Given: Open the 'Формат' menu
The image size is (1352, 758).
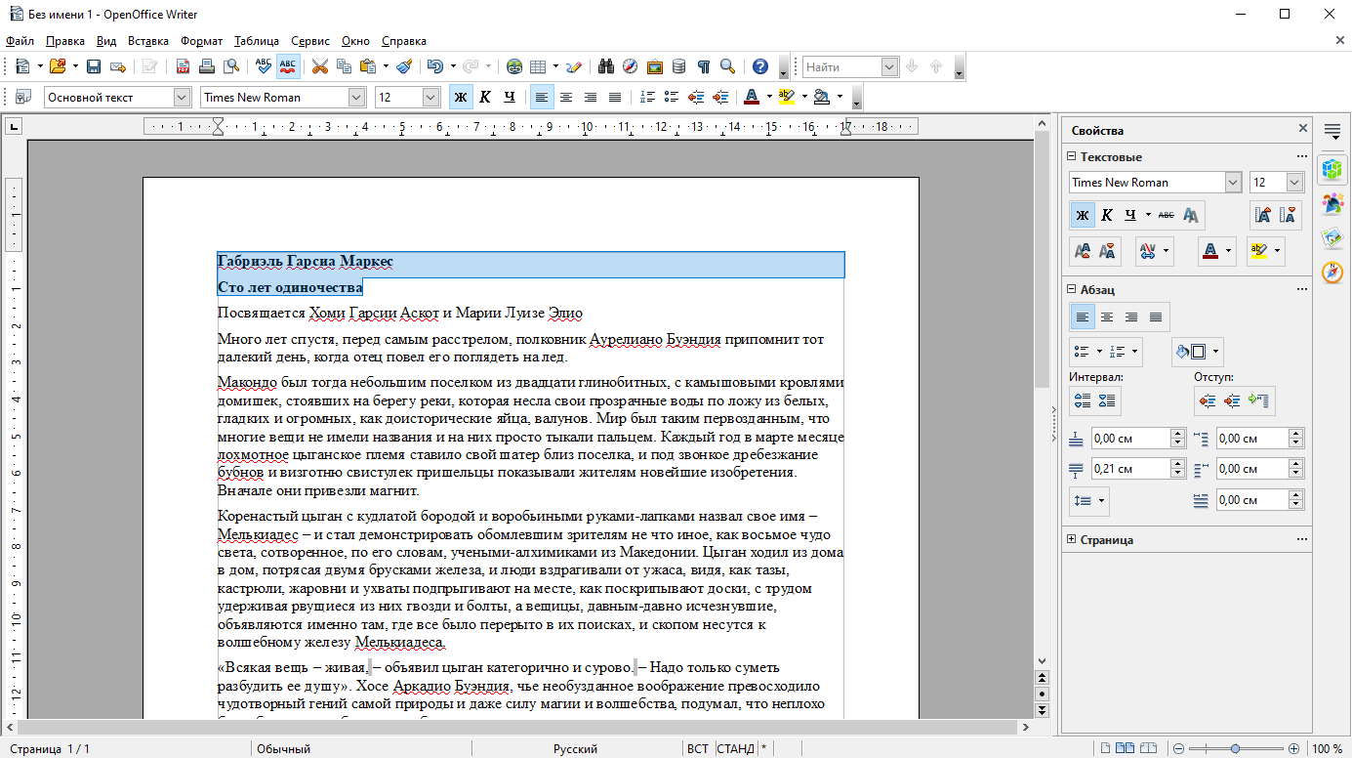Looking at the screenshot, I should pyautogui.click(x=201, y=41).
